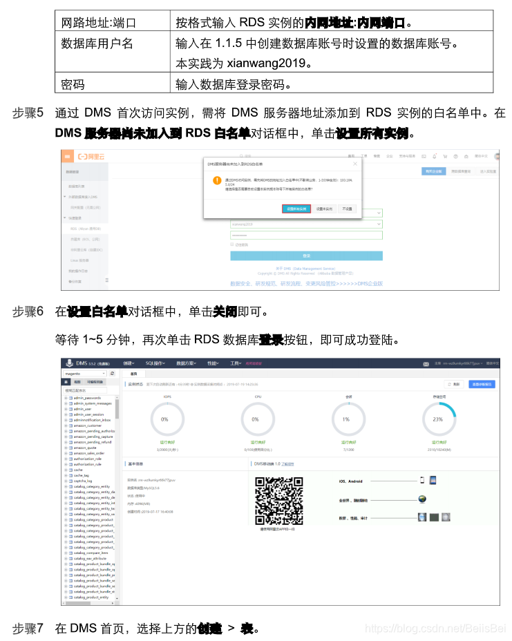Click the blue diagnostic report button
Image resolution: width=512 pixels, height=641 pixels.
[x=482, y=384]
